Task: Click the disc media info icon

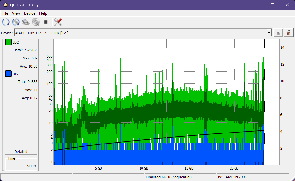Action: 16,22
